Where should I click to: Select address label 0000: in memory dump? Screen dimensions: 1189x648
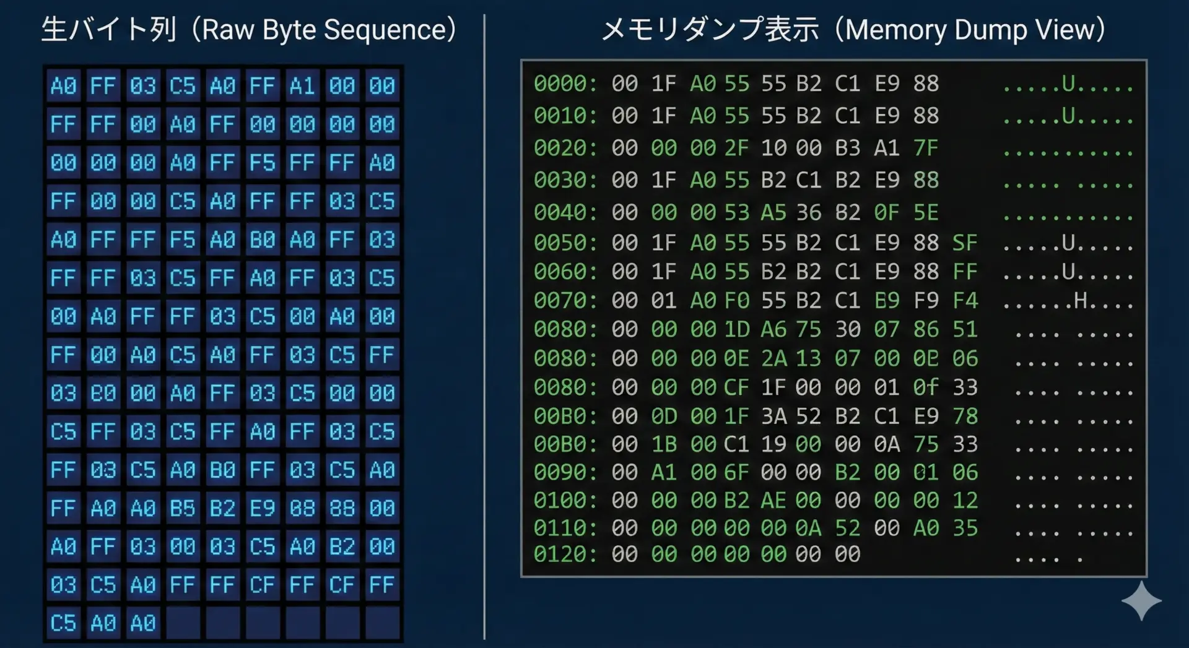tap(565, 84)
